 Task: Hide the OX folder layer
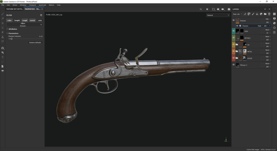click(x=233, y=44)
